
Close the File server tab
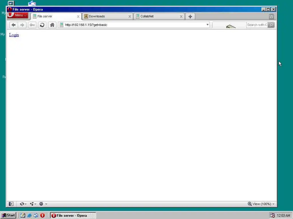(x=78, y=17)
